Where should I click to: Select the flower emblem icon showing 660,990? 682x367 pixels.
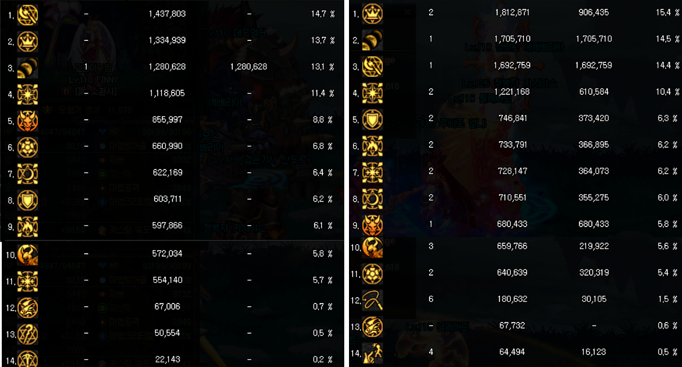click(27, 147)
